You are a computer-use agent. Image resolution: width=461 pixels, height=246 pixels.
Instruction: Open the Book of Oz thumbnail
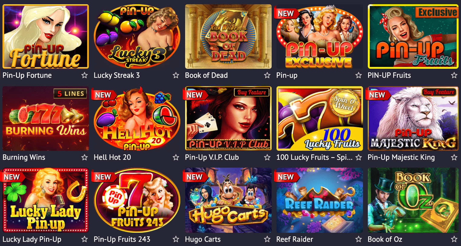coord(413,200)
